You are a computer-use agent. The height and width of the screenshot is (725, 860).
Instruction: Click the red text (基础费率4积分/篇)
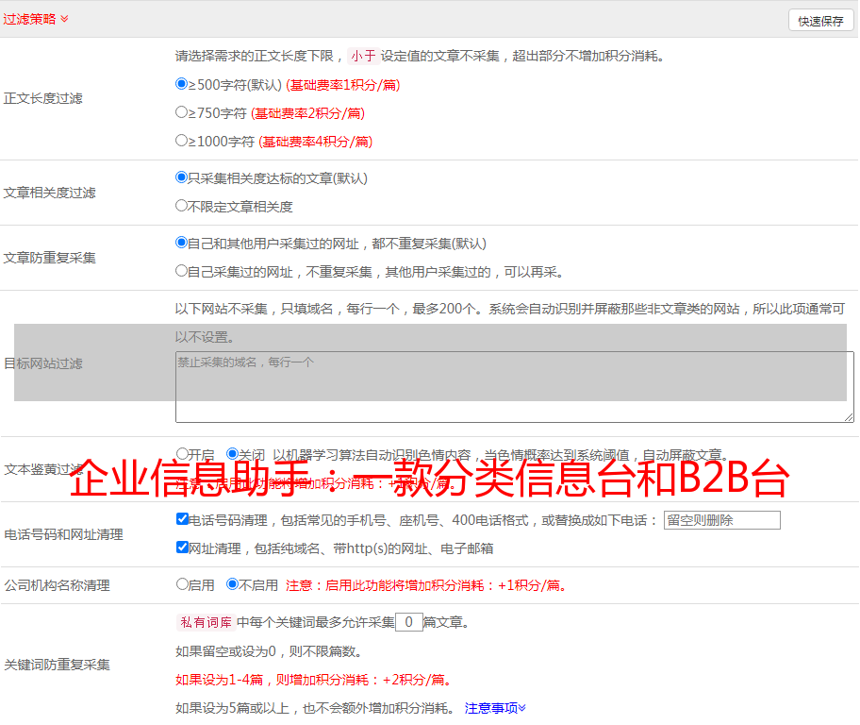pyautogui.click(x=315, y=142)
